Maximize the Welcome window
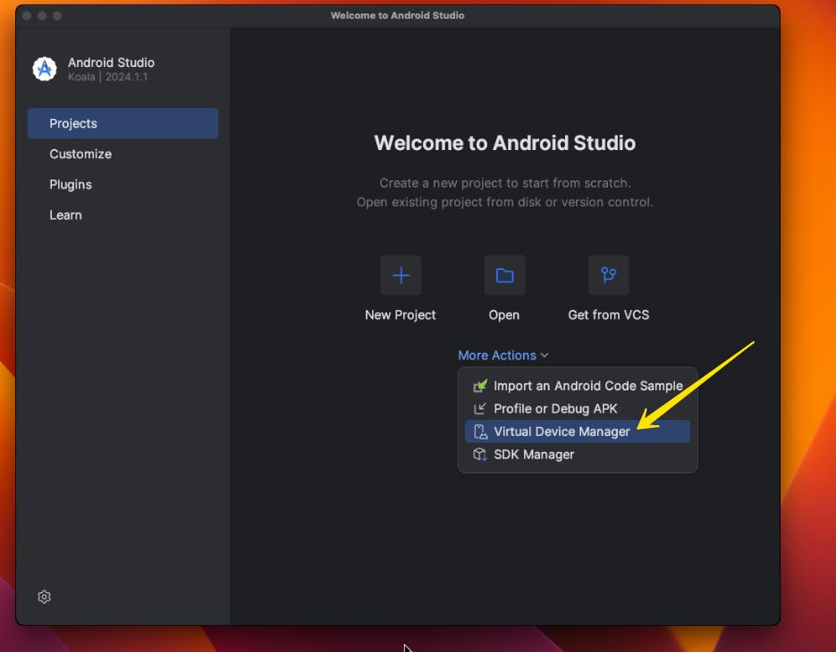The width and height of the screenshot is (836, 652). (57, 16)
